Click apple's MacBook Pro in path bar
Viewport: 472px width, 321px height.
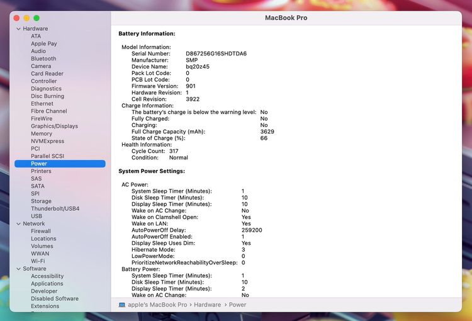157,305
